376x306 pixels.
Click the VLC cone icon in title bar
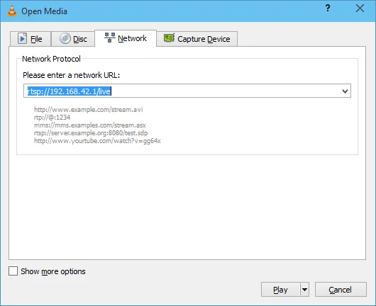click(x=12, y=11)
